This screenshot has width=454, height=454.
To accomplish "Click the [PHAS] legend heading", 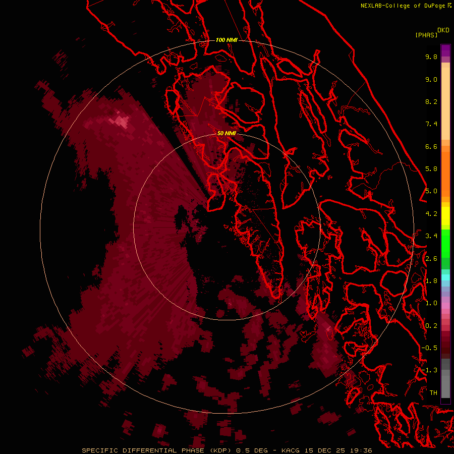I will [426, 35].
